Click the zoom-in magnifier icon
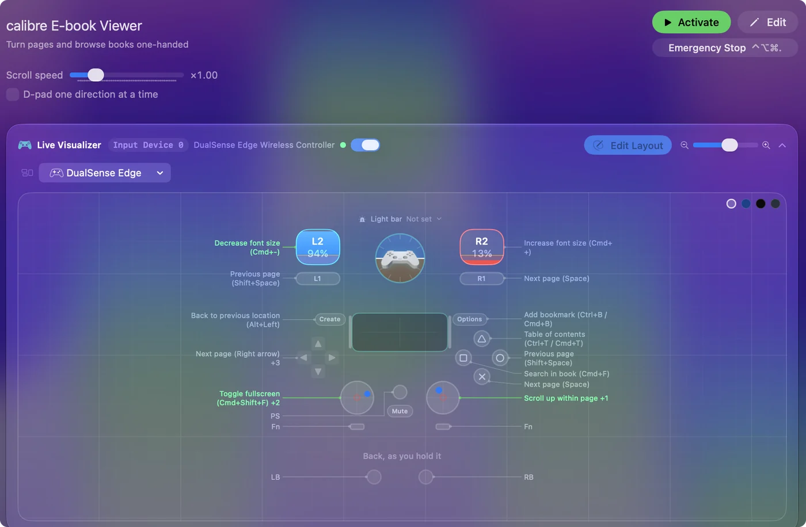Viewport: 806px width, 527px height. point(766,146)
